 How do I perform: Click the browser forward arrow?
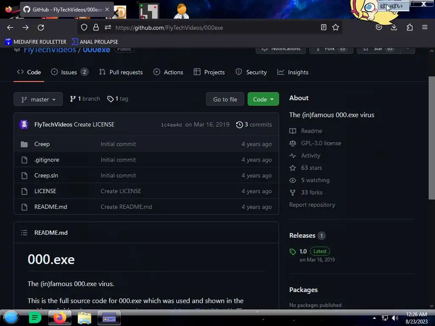[x=25, y=28]
